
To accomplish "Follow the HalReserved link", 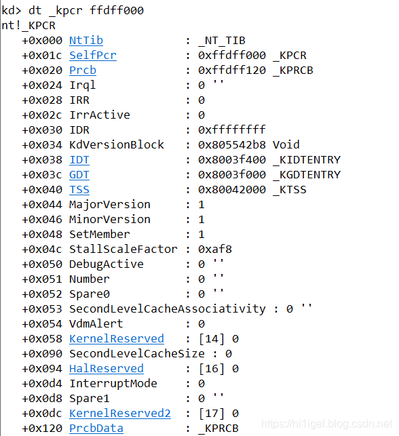I will point(107,369).
